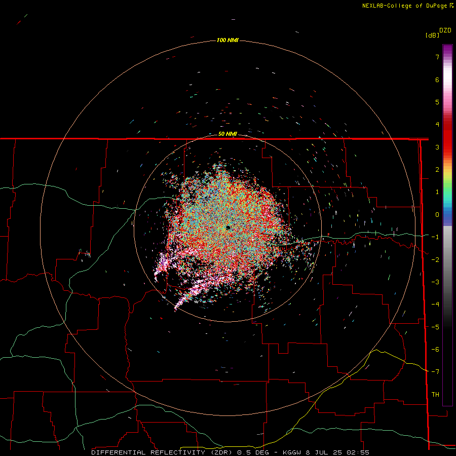Image resolution: width=456 pixels, height=456 pixels.
Task: Click the 7 value on the color scale
Action: (x=437, y=57)
